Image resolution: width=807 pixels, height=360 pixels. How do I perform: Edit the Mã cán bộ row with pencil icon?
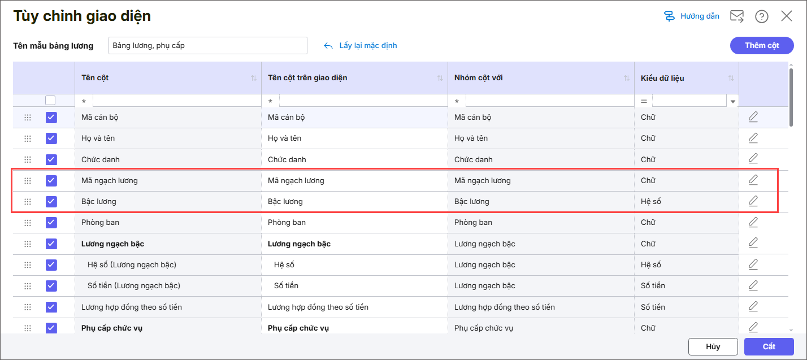[x=753, y=117]
